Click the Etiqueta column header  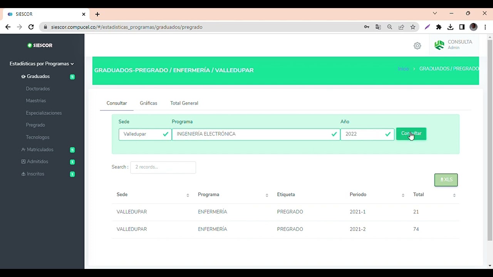[x=286, y=195]
